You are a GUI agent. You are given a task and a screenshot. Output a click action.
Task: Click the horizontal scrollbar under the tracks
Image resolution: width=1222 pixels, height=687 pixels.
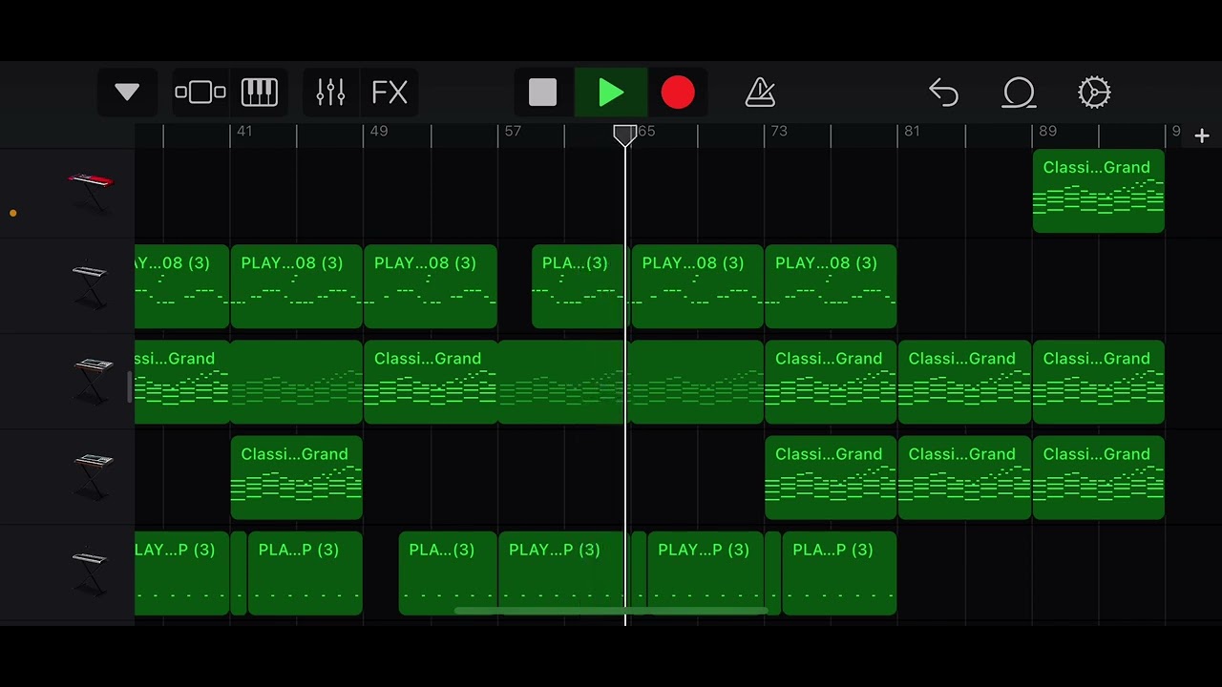(x=611, y=611)
